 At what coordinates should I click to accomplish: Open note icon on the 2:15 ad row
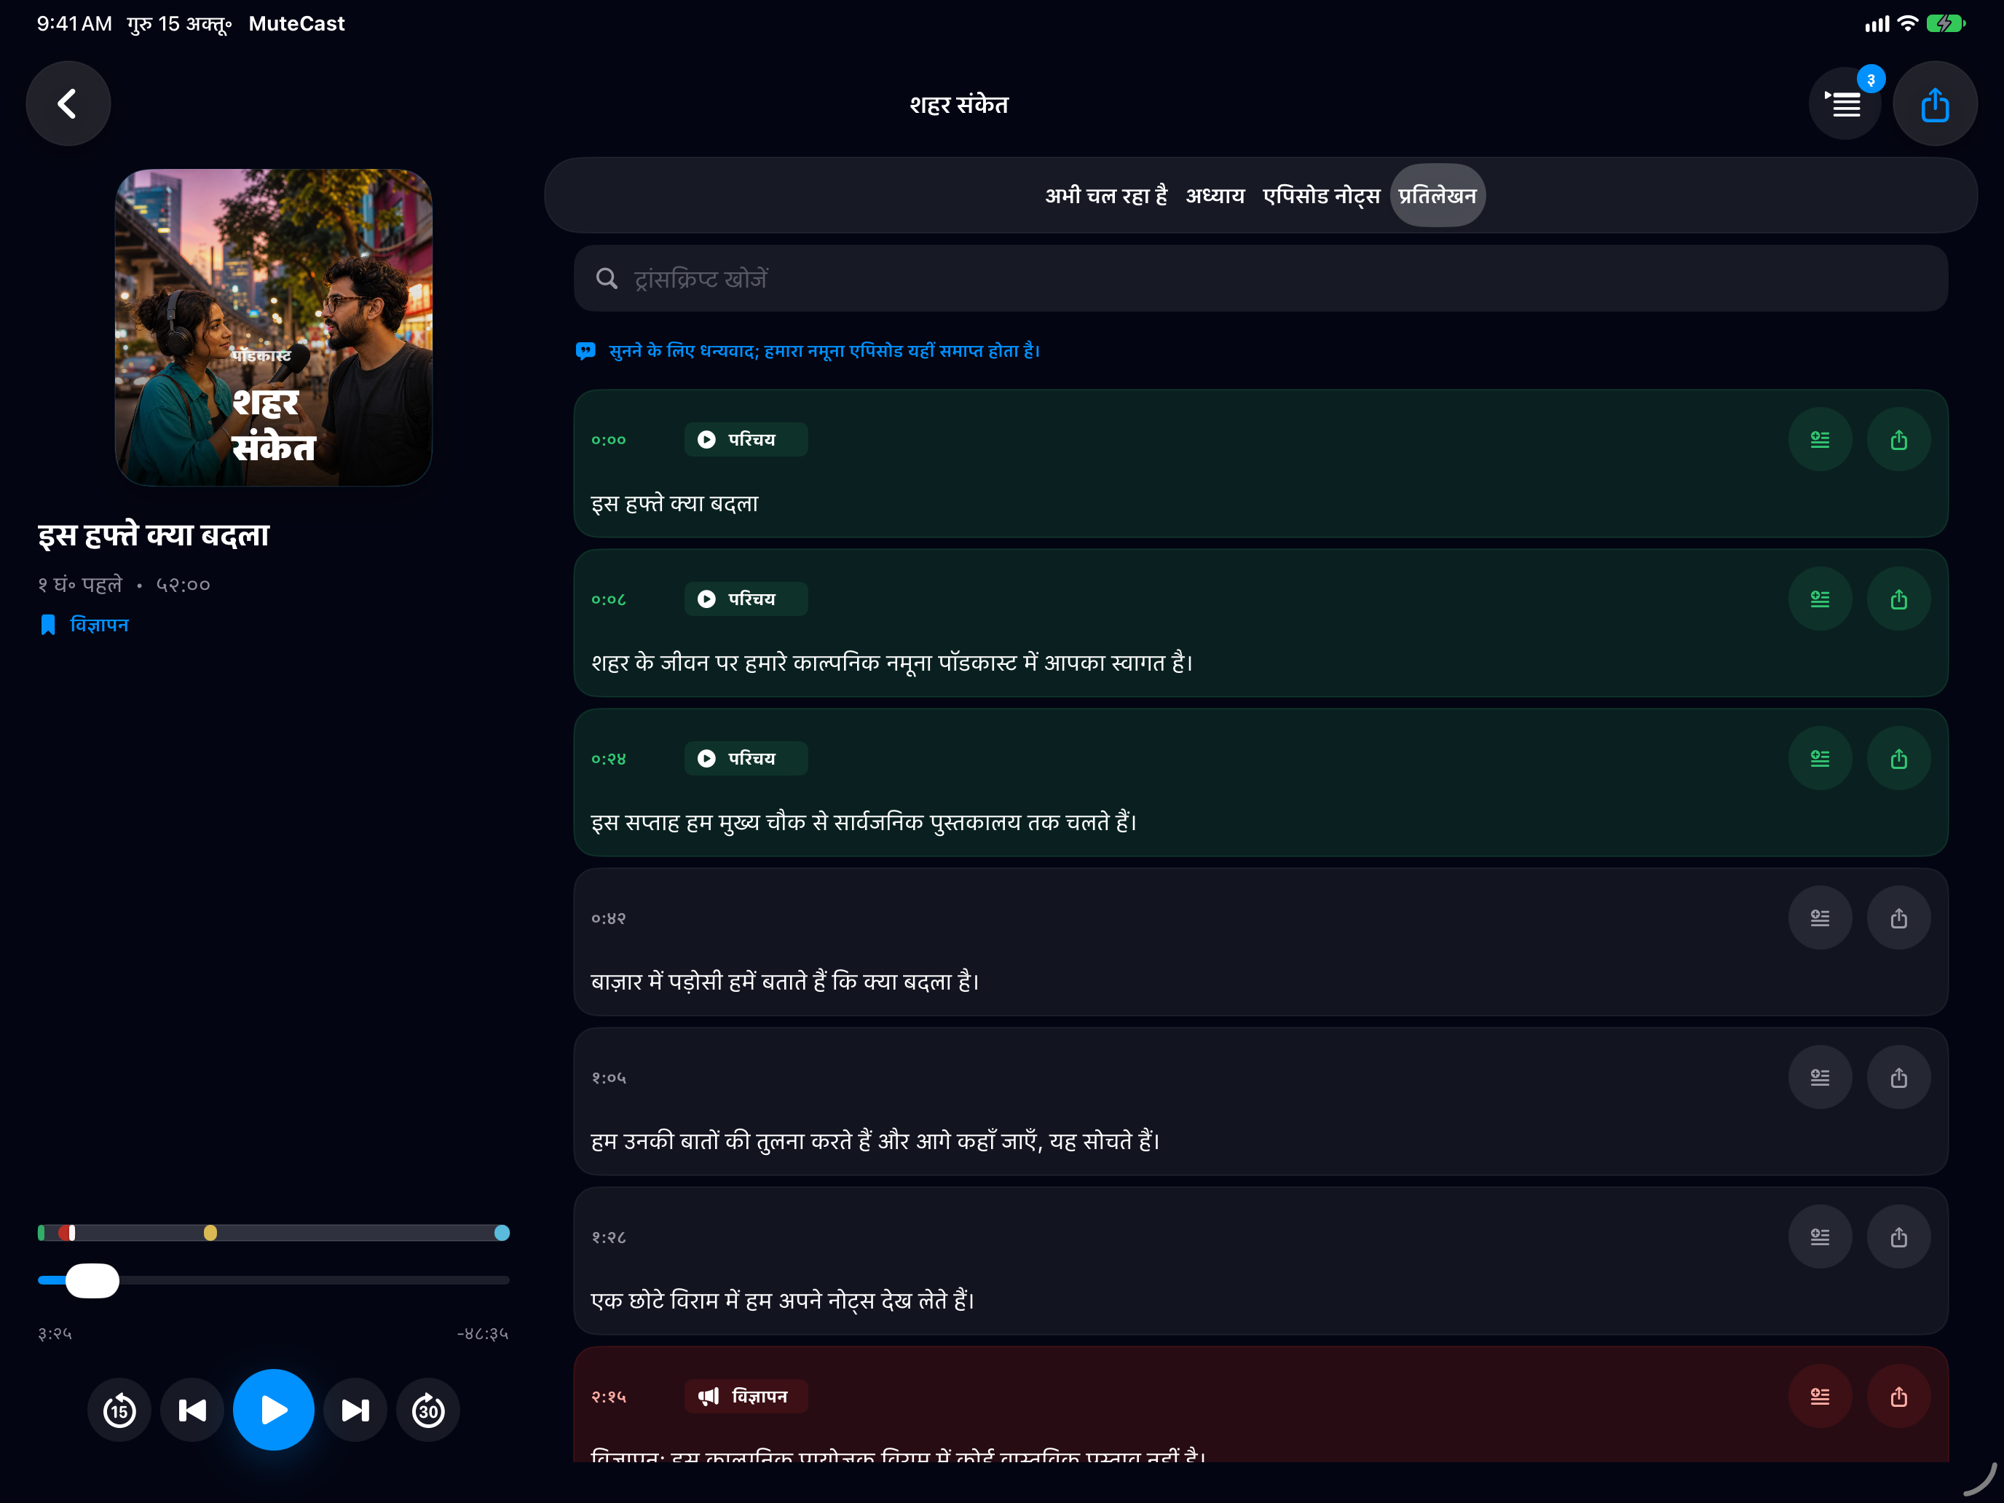1820,1397
